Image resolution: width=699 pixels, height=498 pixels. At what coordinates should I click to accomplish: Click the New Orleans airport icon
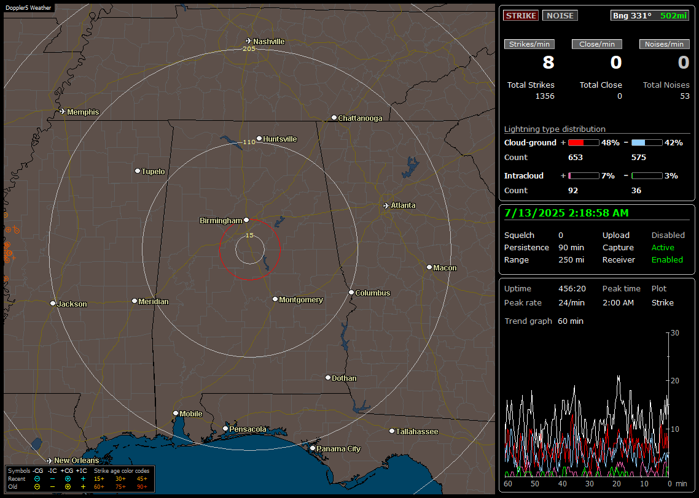click(x=50, y=460)
